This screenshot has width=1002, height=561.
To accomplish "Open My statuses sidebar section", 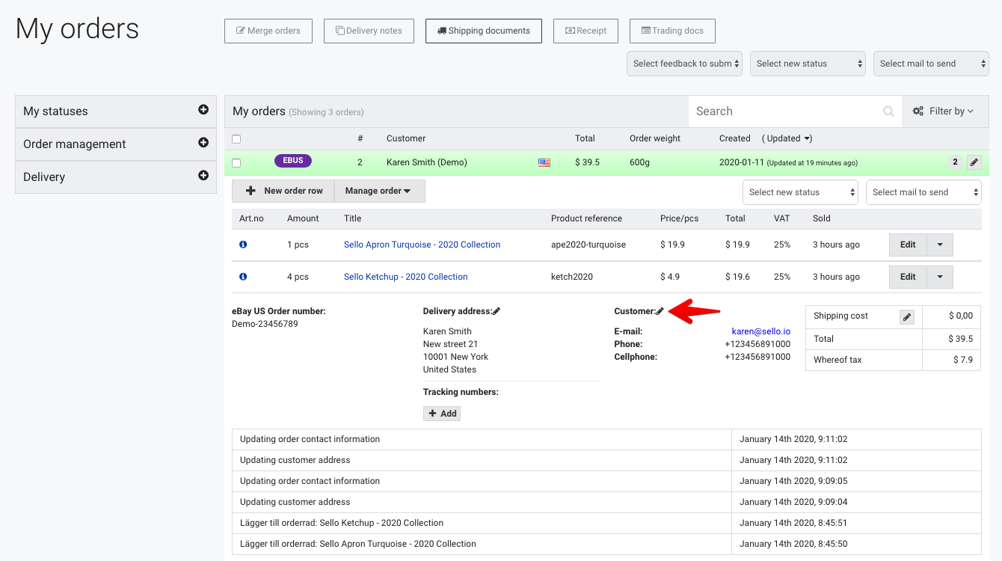I will [x=116, y=111].
